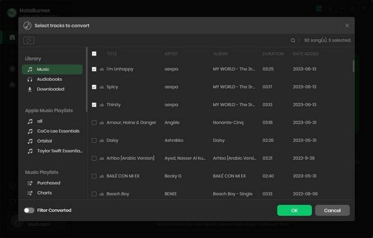Uncheck the Spicy track checkbox
The image size is (373, 238).
click(94, 87)
